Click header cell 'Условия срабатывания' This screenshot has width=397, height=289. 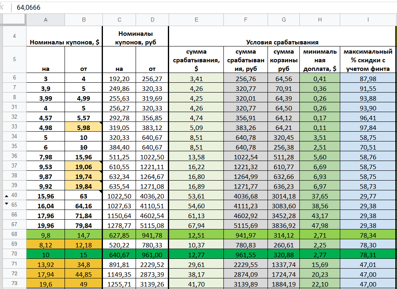pos(282,36)
